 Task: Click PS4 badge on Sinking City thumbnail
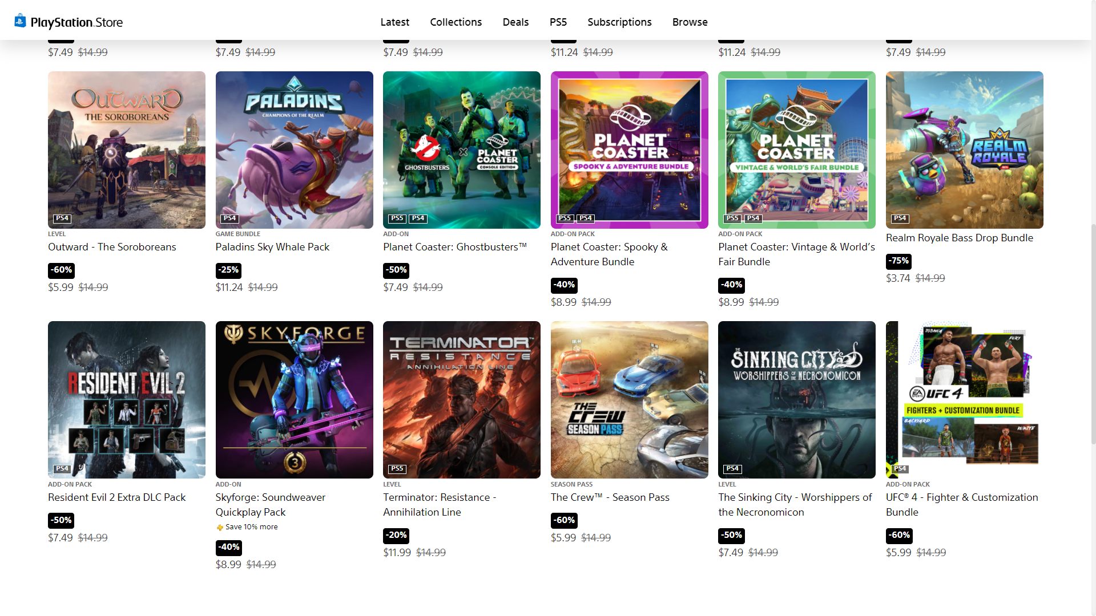tap(732, 469)
